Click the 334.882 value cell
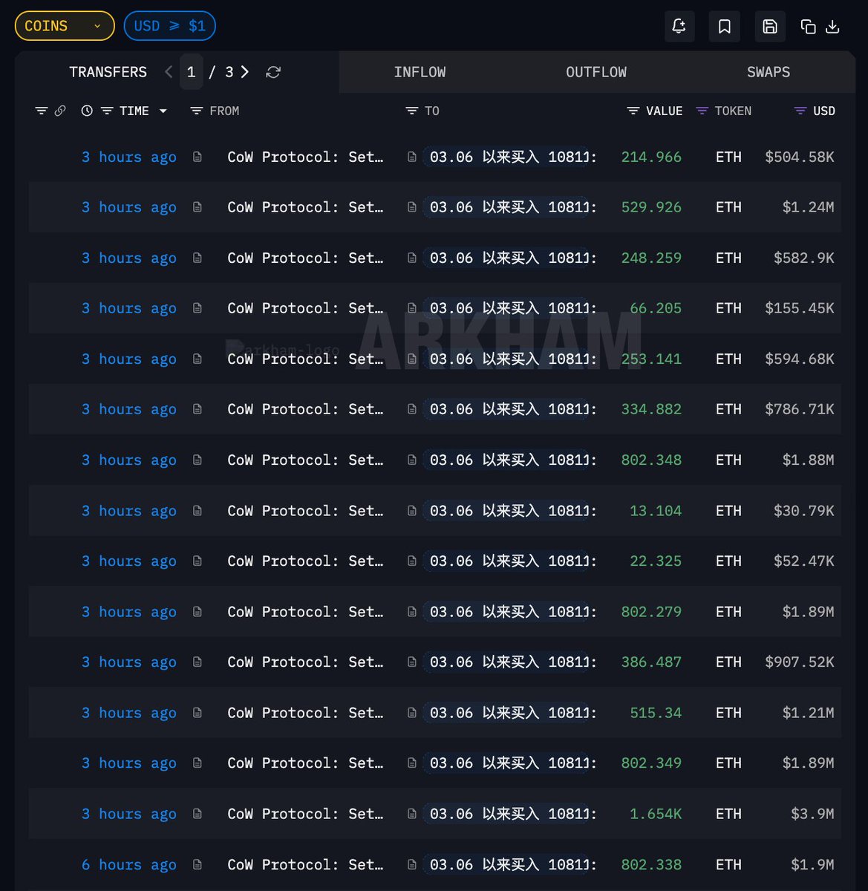 [651, 409]
